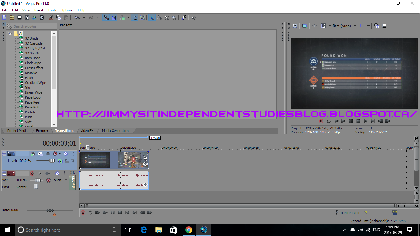Toggle Video Preview on External Monitor
The width and height of the screenshot is (420, 236).
pyautogui.click(x=305, y=26)
